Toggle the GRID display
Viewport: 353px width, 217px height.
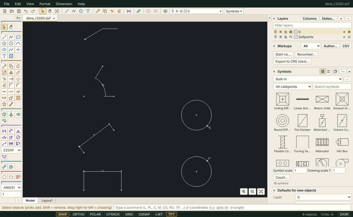tap(129, 214)
